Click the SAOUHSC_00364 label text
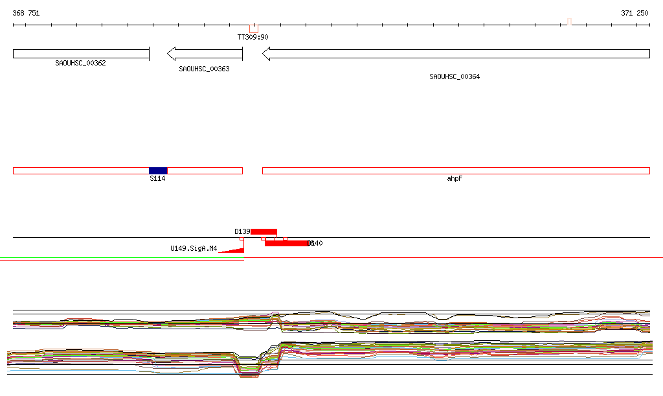The width and height of the screenshot is (663, 396). pyautogui.click(x=455, y=76)
